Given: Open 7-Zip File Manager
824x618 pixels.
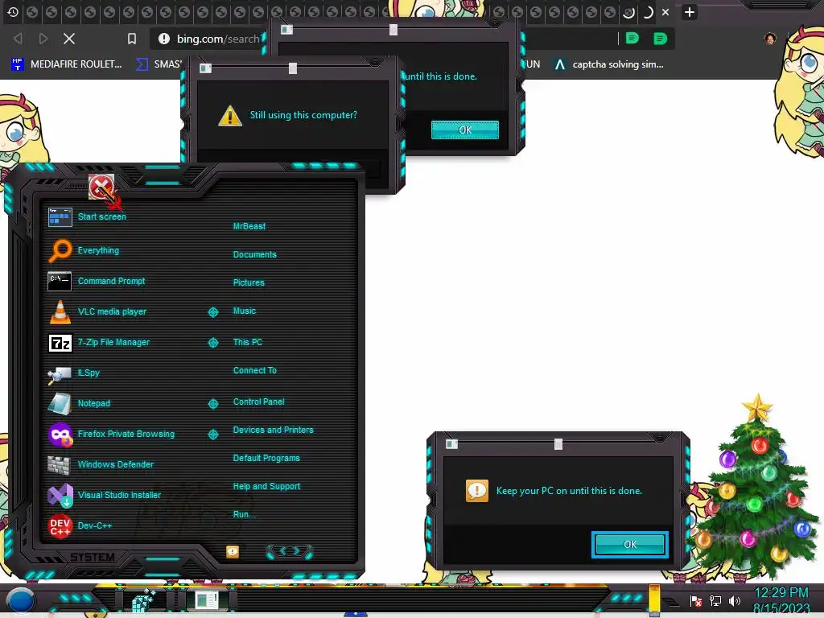Looking at the screenshot, I should (x=99, y=342).
